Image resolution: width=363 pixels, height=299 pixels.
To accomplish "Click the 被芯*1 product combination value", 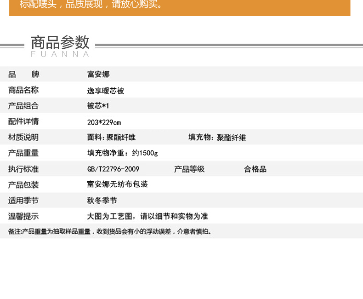I will (x=98, y=106).
